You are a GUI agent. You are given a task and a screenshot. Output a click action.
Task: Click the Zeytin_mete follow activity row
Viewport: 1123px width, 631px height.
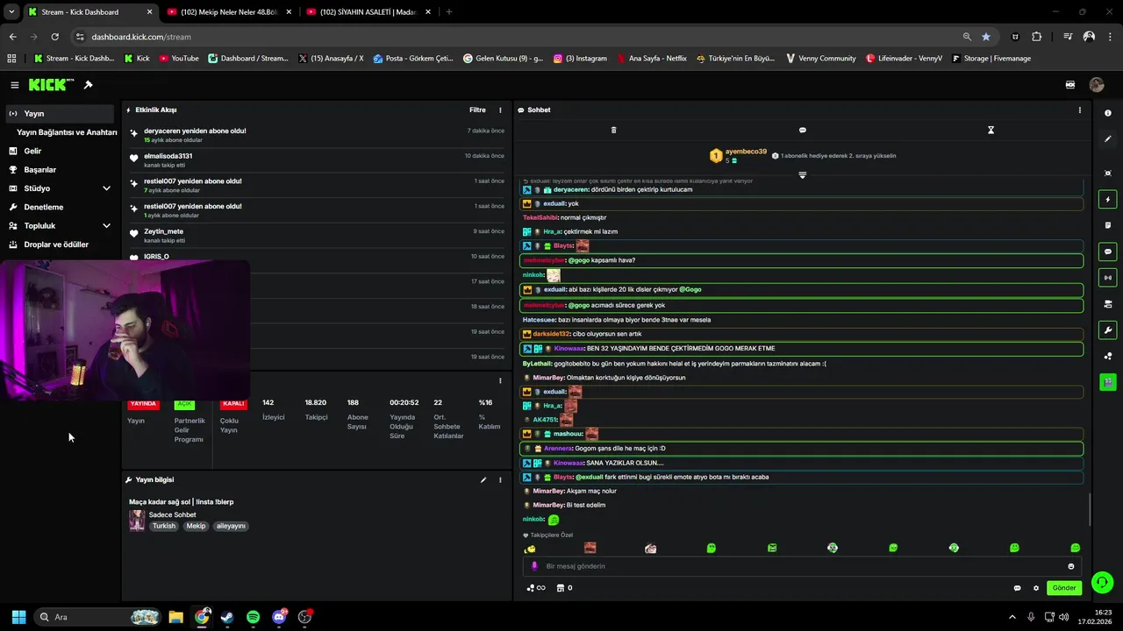pyautogui.click(x=316, y=236)
